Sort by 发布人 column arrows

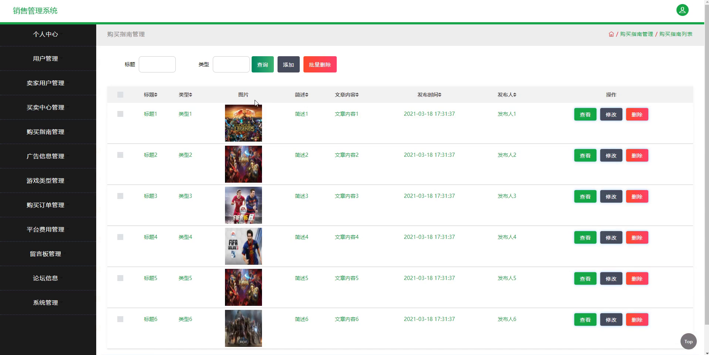[515, 95]
